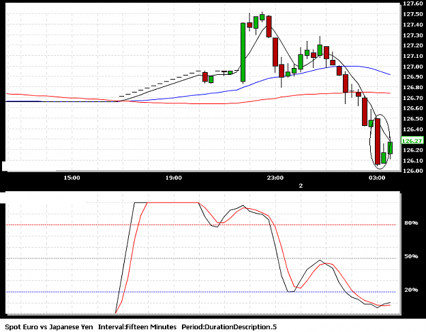Click the 126.50 price axis label

point(413,119)
